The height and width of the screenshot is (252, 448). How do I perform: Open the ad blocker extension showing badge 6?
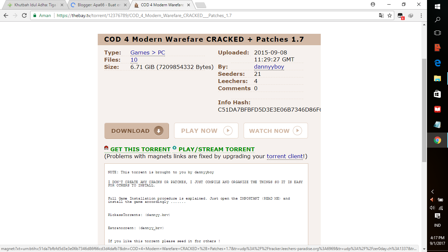(x=400, y=15)
